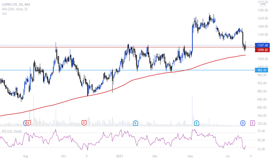Click the 1040.00 price axis value
The image size is (271, 160).
pos(263,59)
